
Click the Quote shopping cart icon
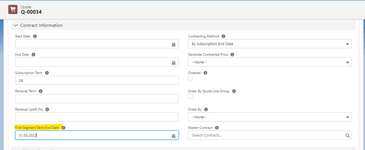tap(13, 9)
